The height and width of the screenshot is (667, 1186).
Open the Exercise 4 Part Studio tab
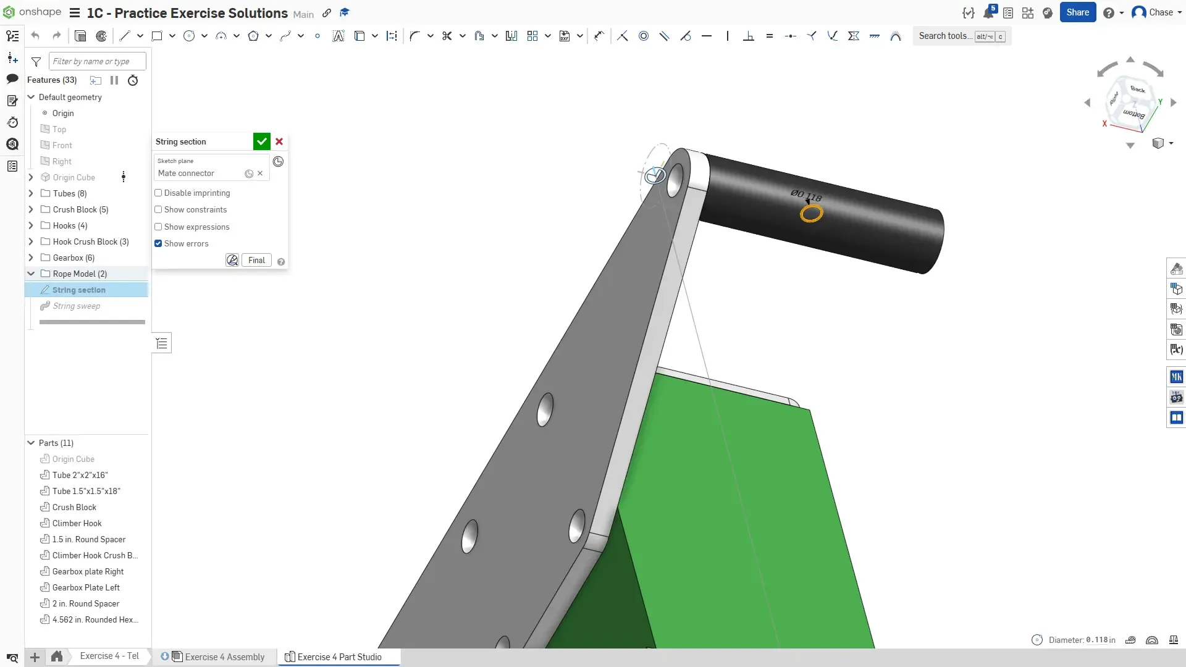(339, 657)
